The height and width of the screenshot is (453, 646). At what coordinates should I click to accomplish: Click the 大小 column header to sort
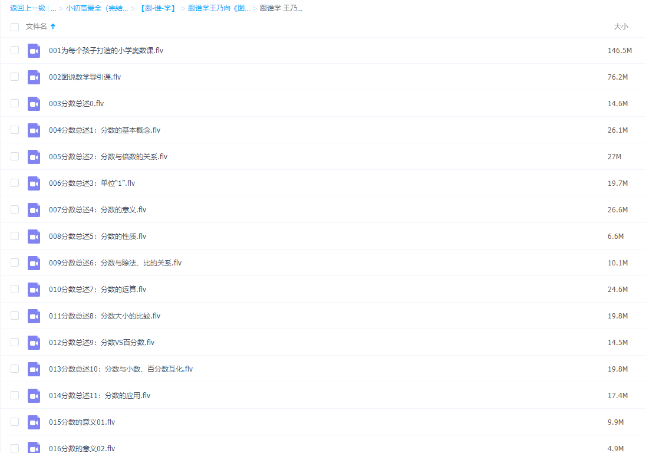click(621, 27)
